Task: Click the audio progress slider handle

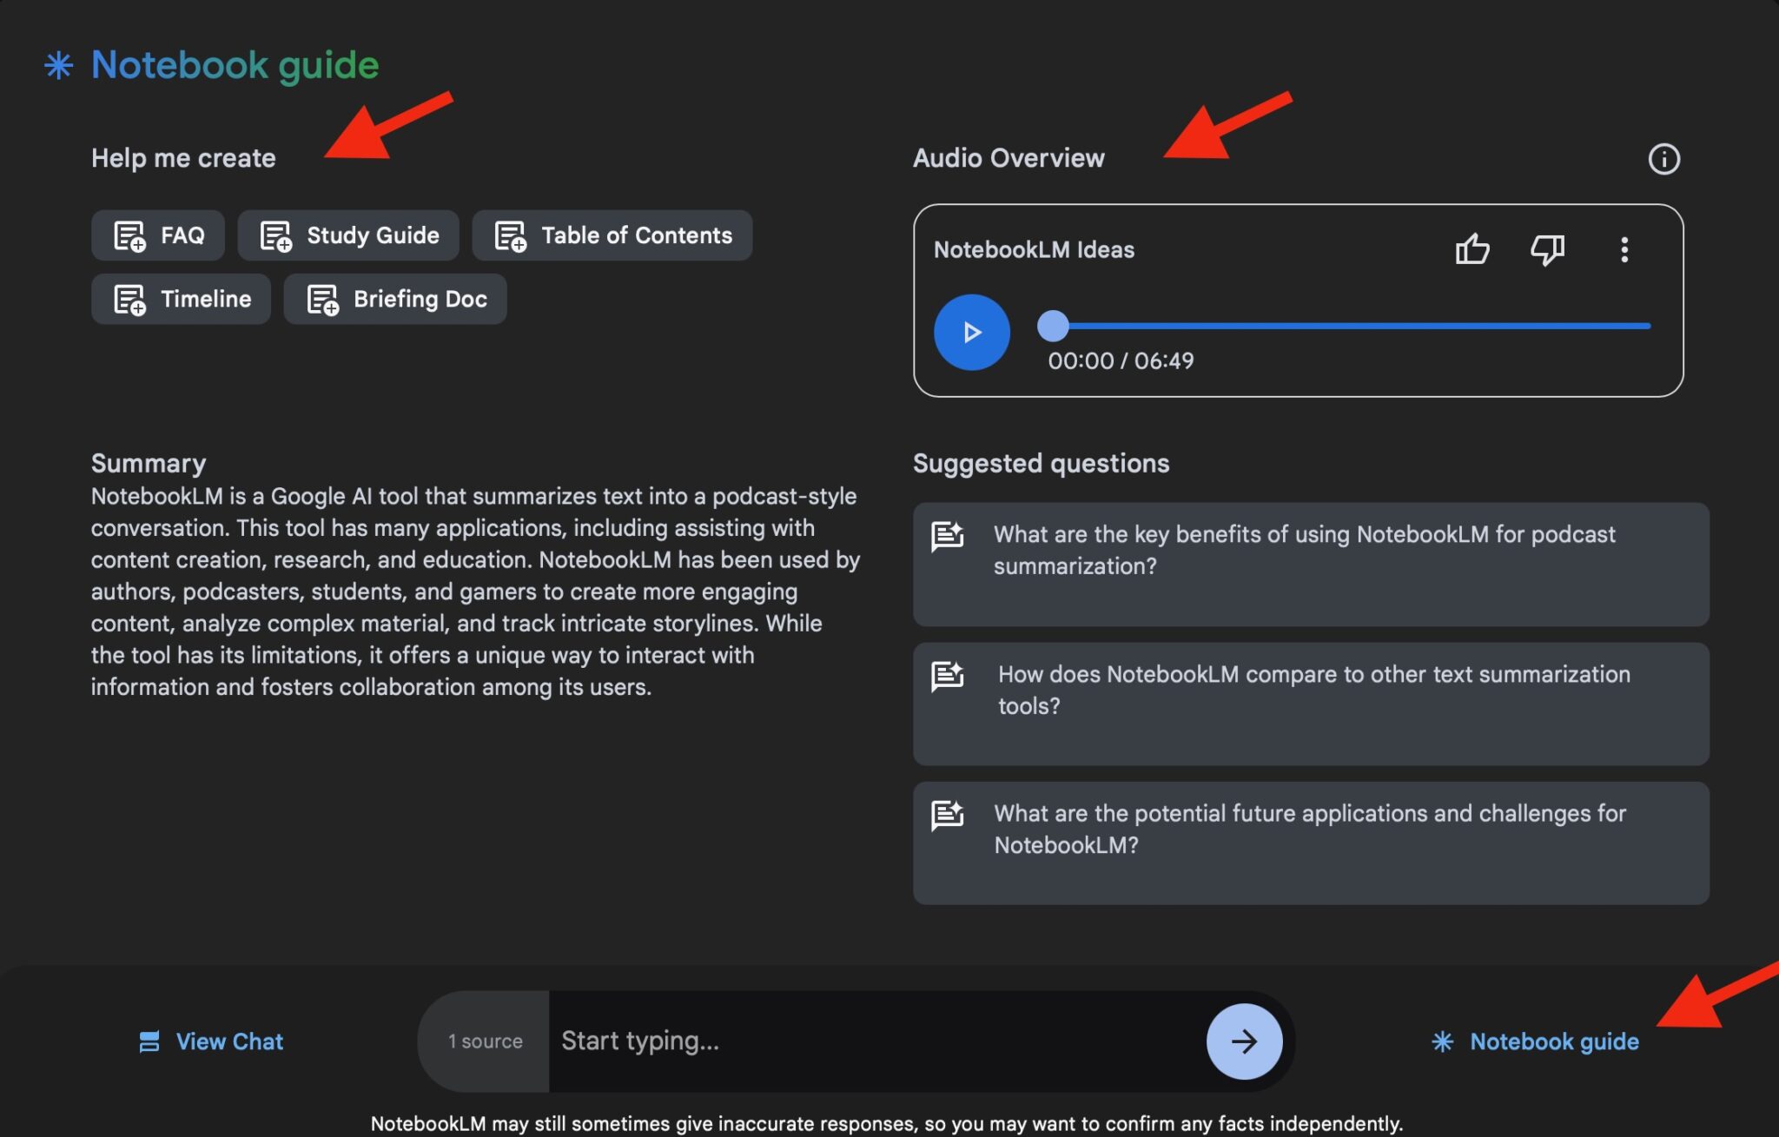Action: pos(1053,326)
